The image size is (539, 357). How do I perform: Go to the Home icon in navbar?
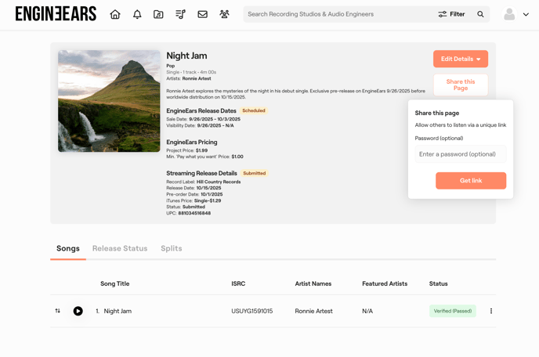click(x=115, y=14)
